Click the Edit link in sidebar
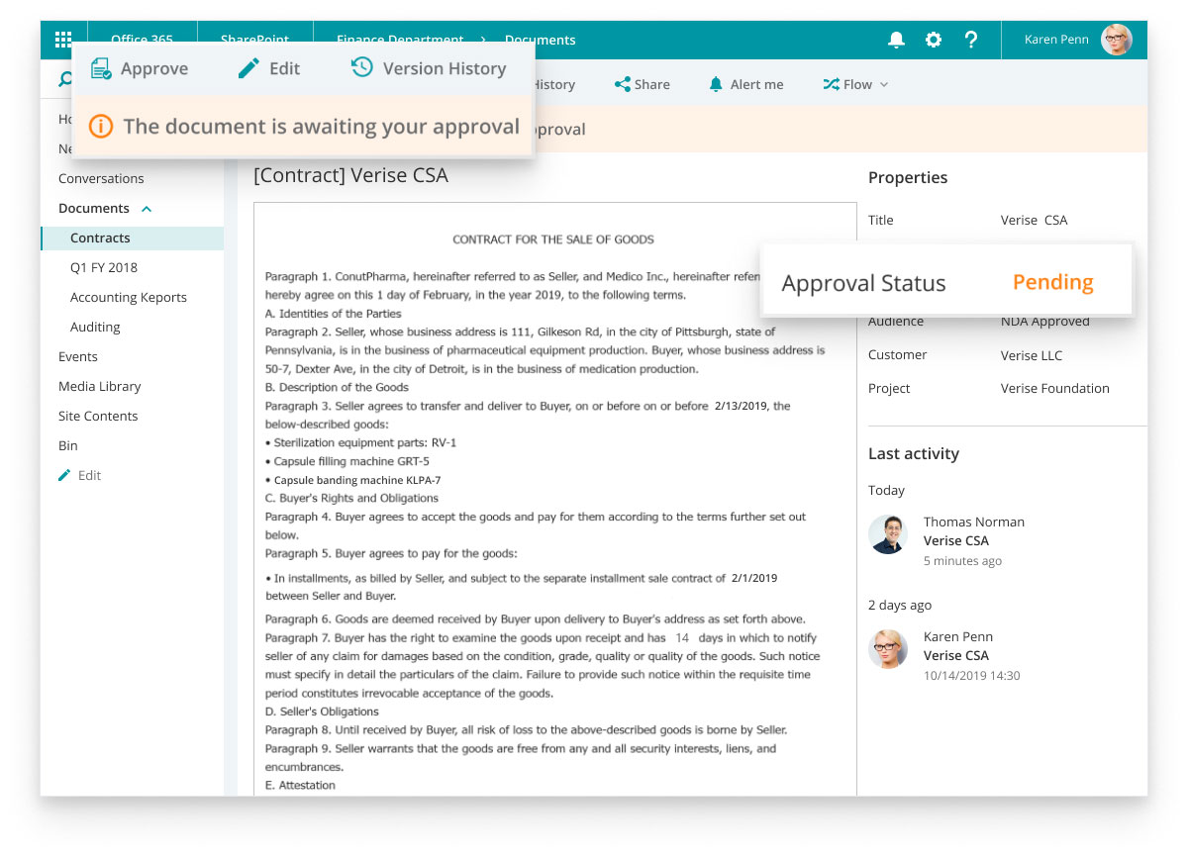The width and height of the screenshot is (1188, 856). coord(89,475)
